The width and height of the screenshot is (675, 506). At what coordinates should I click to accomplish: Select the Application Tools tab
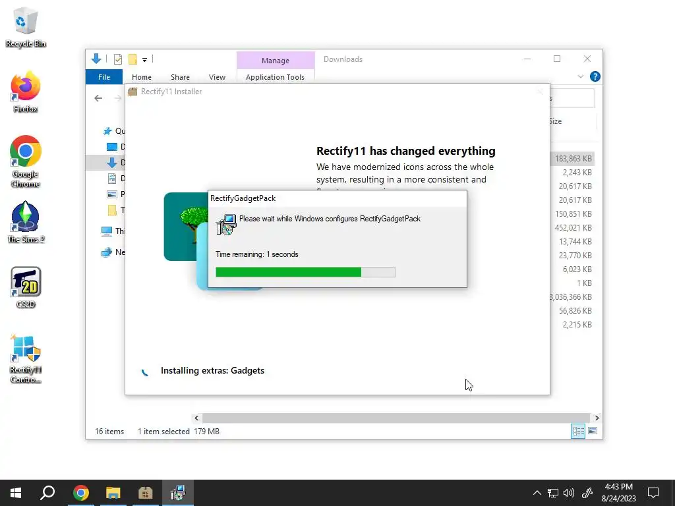[275, 77]
